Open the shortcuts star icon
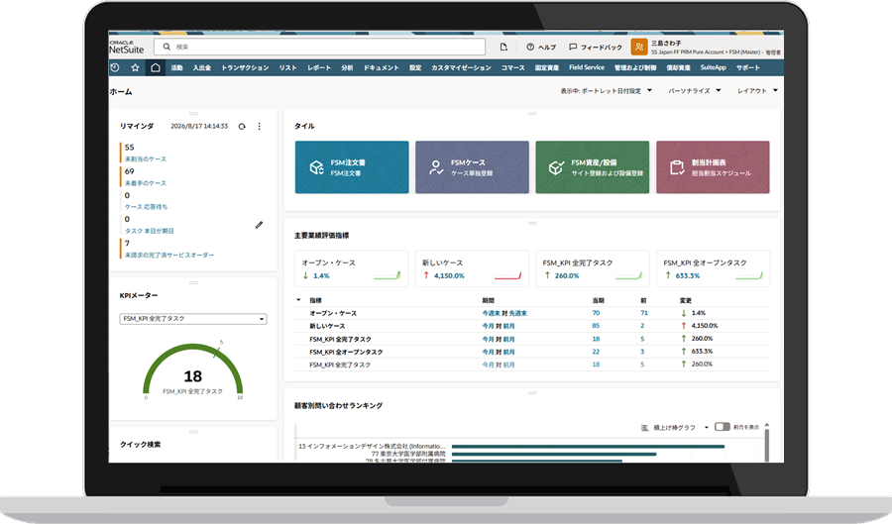This screenshot has width=892, height=524. pos(135,67)
